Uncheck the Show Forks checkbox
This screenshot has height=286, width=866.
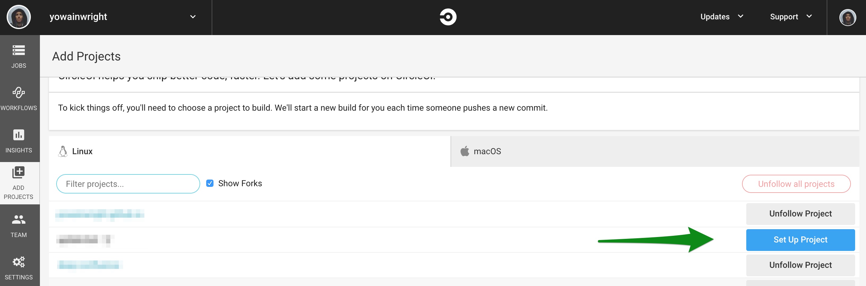tap(210, 183)
